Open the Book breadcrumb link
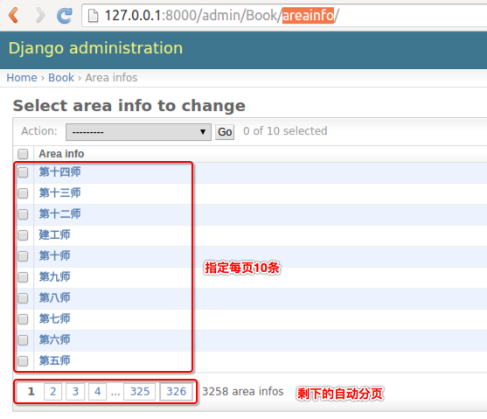This screenshot has width=487, height=419. click(61, 78)
